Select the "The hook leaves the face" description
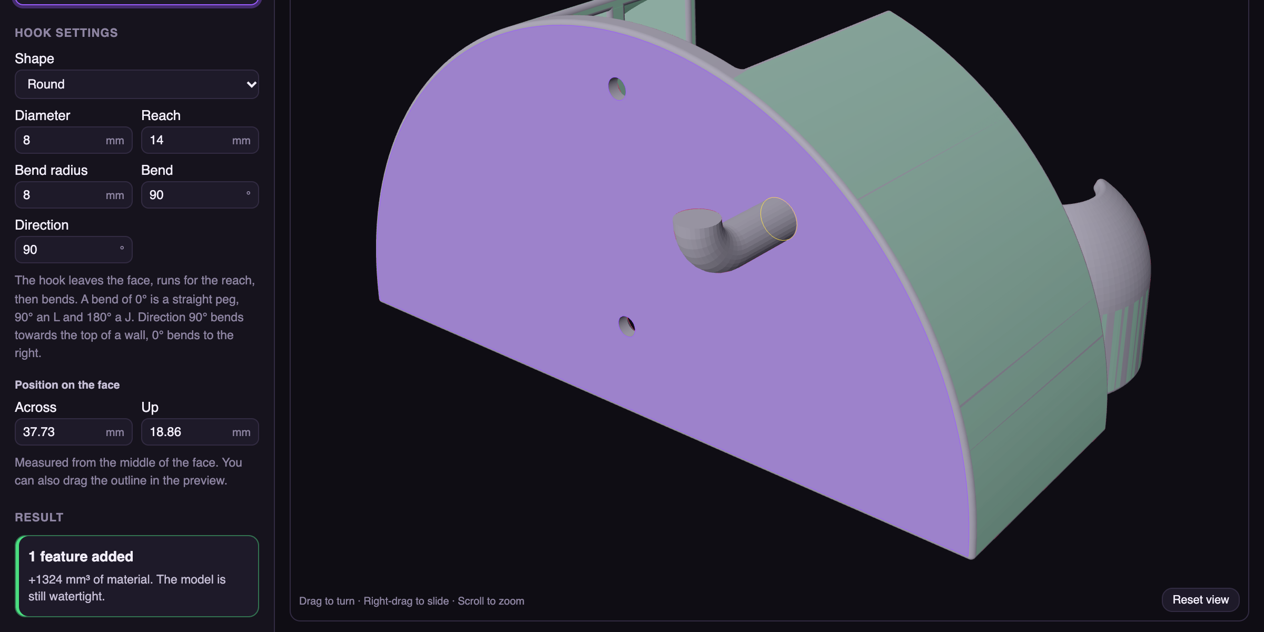The image size is (1264, 632). [135, 317]
